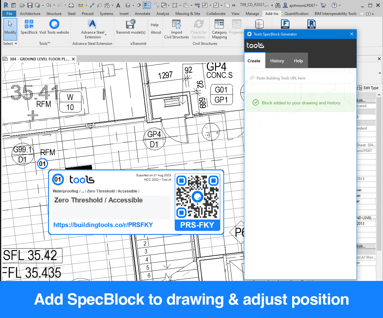Click the database cylinder ribbon icon
Image resolution: width=383 pixels, height=318 pixels.
pyautogui.click(x=259, y=24)
